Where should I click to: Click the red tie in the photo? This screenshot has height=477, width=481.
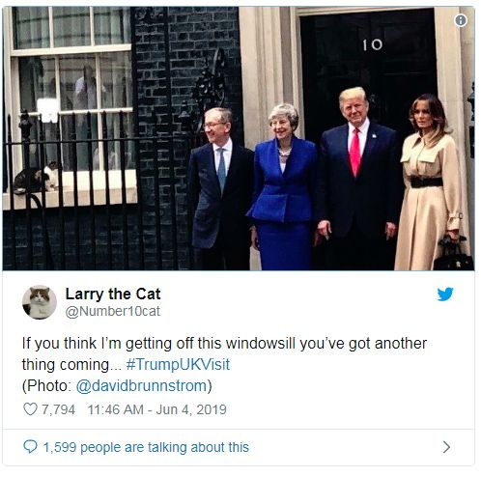pyautogui.click(x=354, y=152)
